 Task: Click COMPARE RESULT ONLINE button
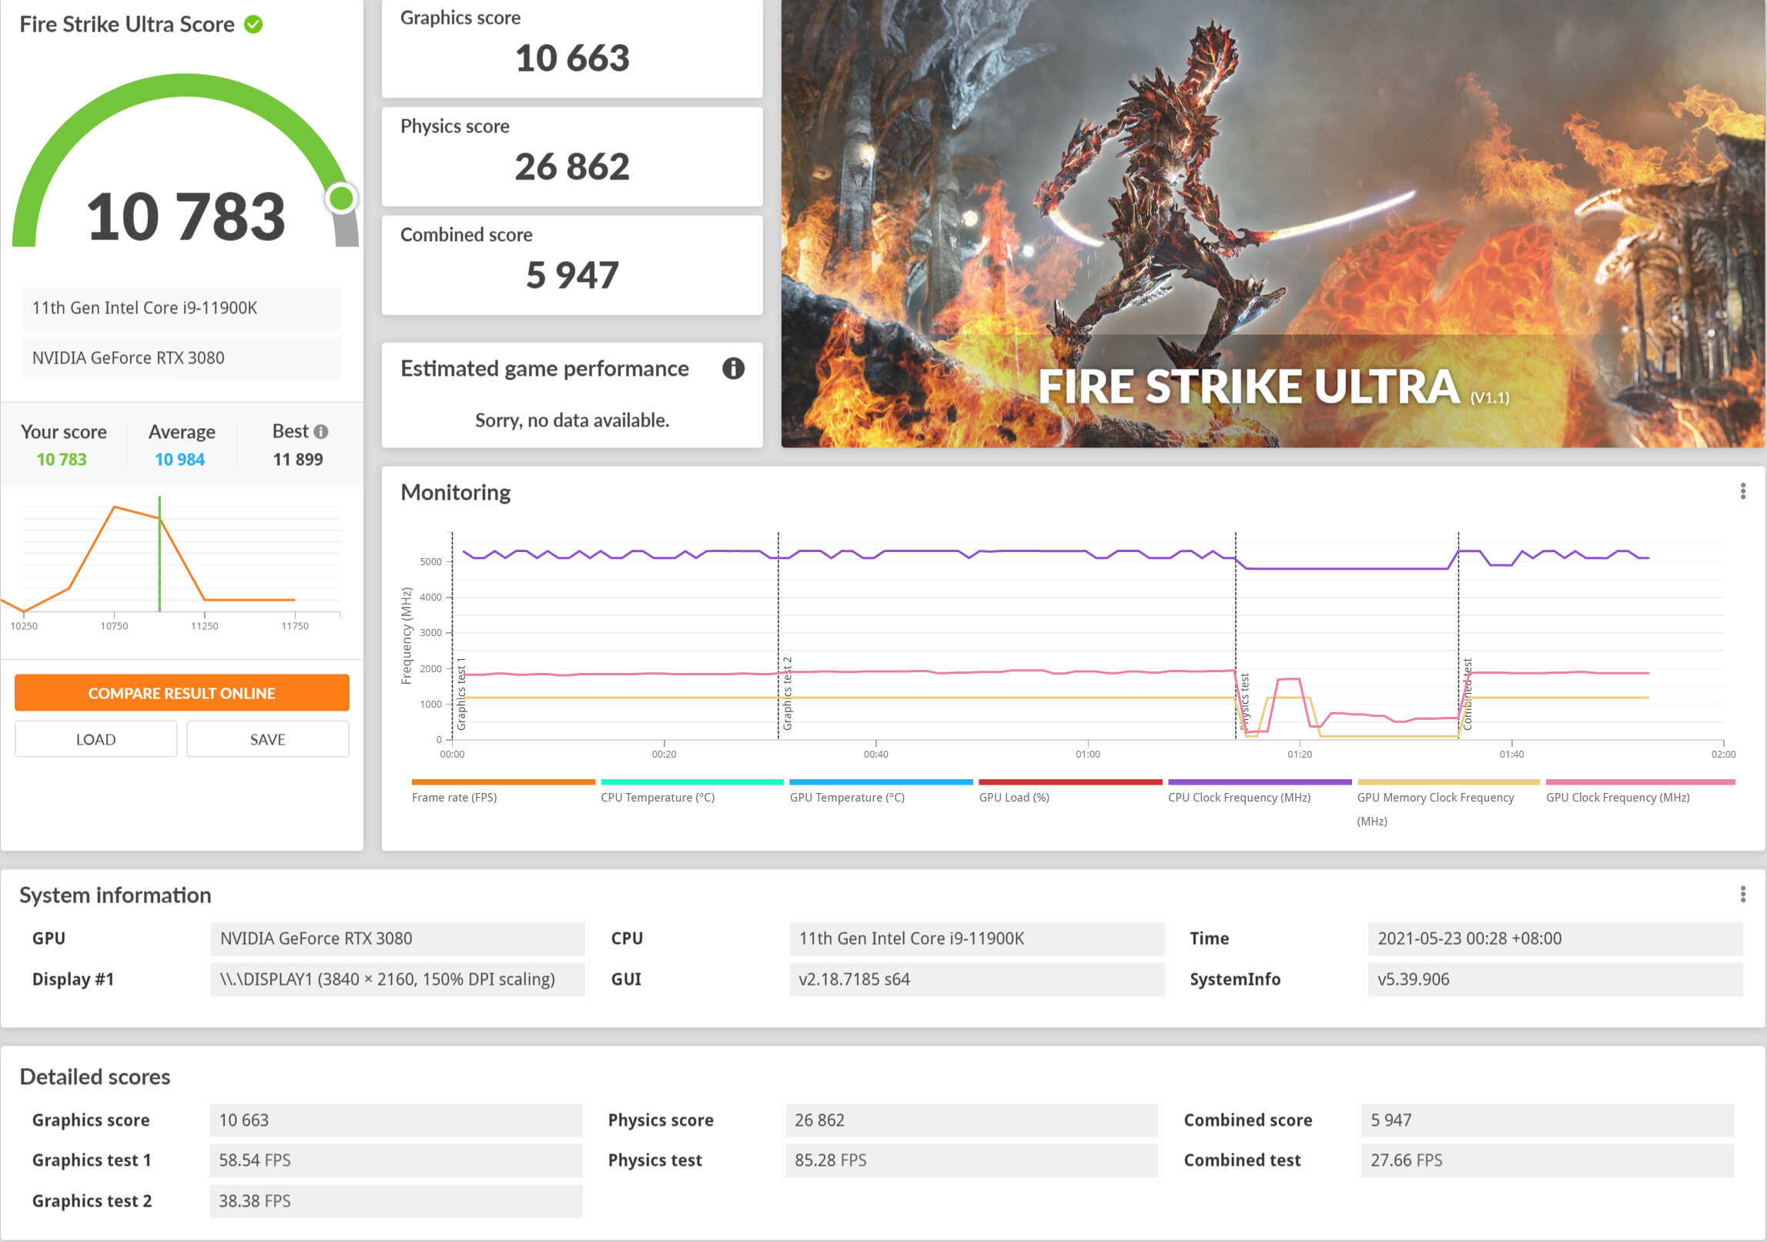point(182,695)
